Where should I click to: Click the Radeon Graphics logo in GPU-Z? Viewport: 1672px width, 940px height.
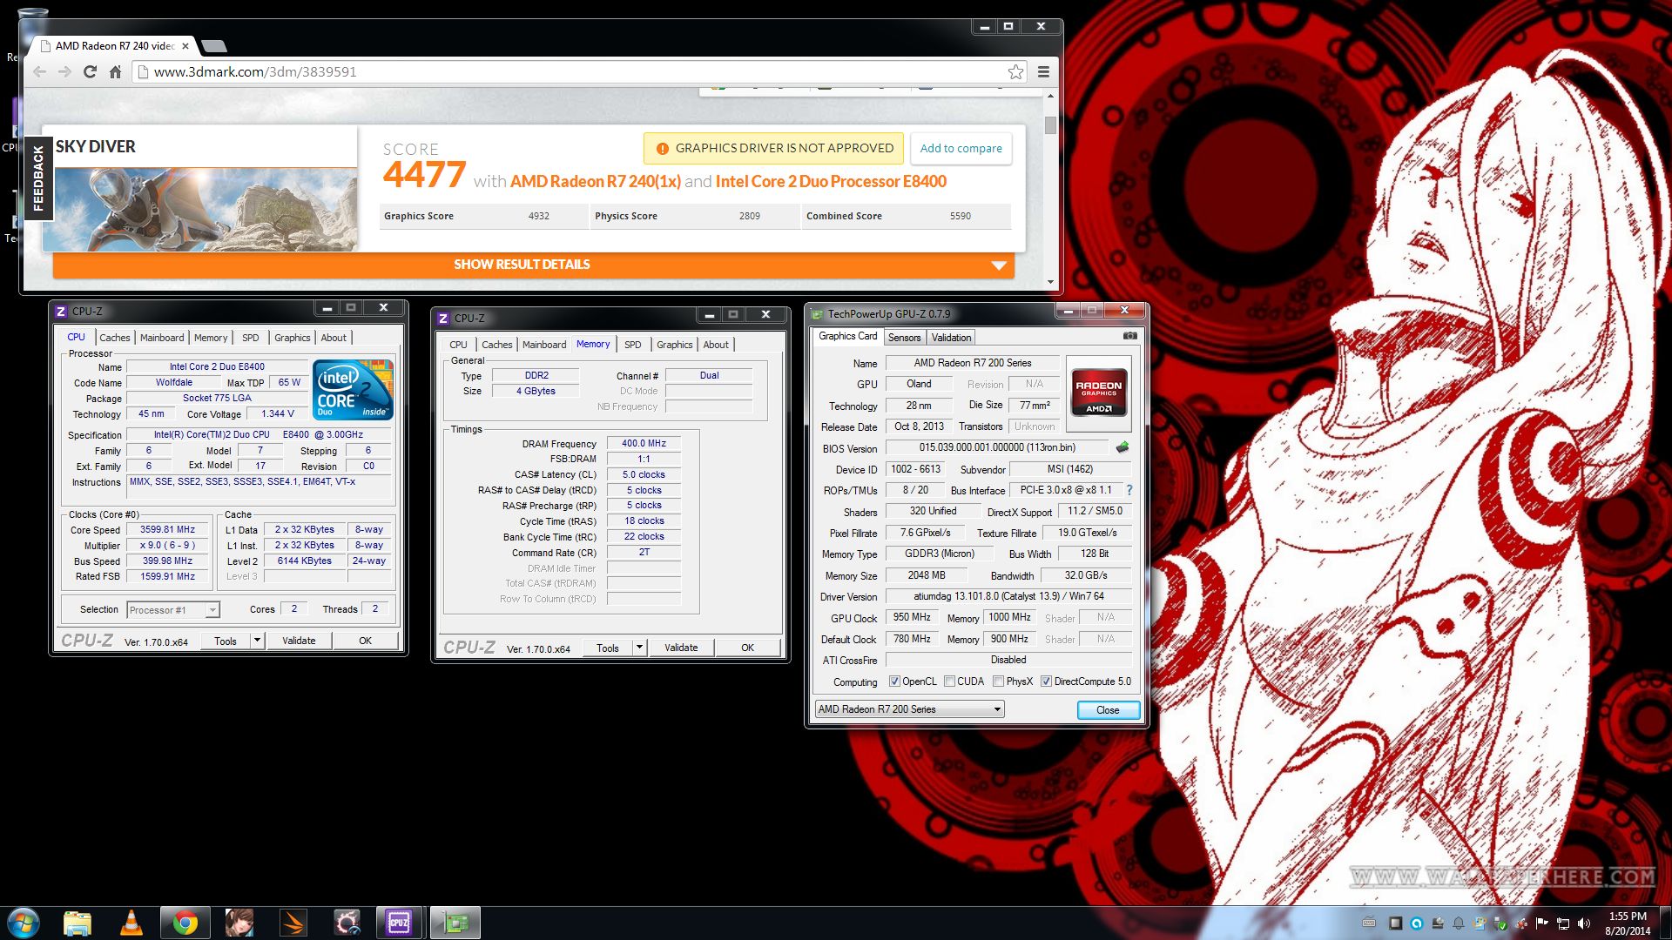1098,393
